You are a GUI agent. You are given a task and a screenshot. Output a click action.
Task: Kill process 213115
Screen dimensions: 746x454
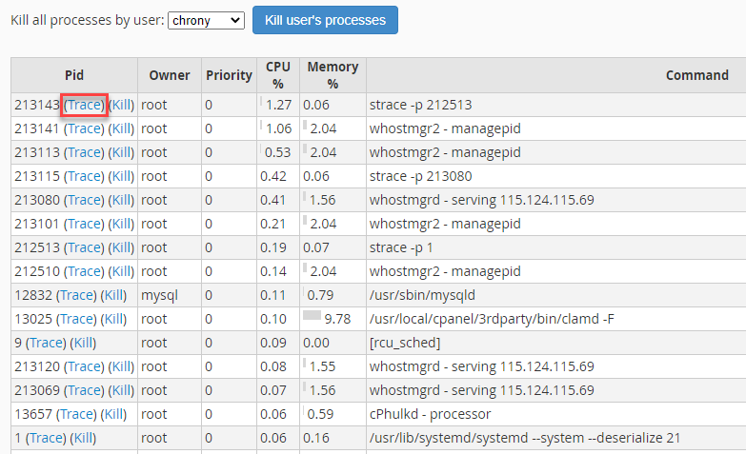pyautogui.click(x=121, y=176)
